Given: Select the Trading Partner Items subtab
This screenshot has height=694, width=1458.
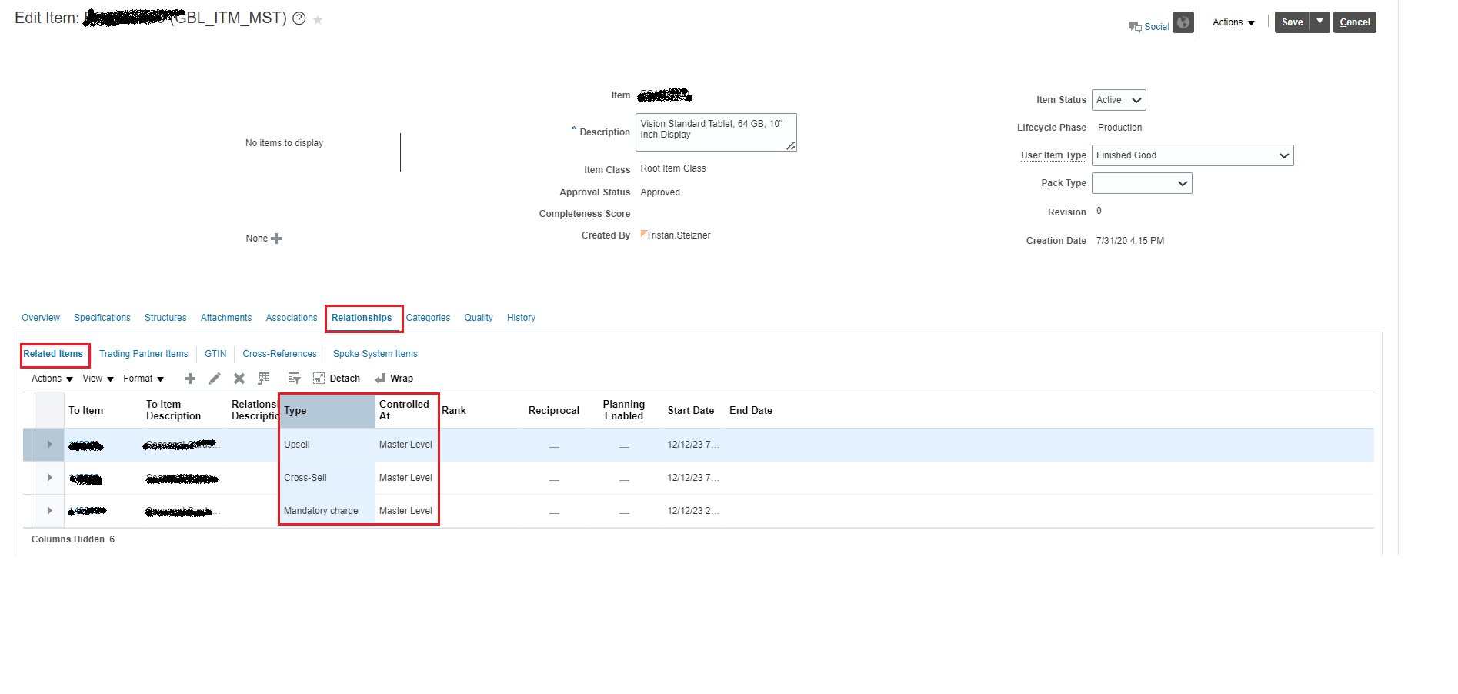Looking at the screenshot, I should pos(144,354).
